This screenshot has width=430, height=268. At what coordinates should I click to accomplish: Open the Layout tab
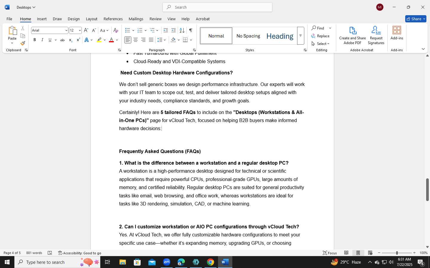click(92, 19)
